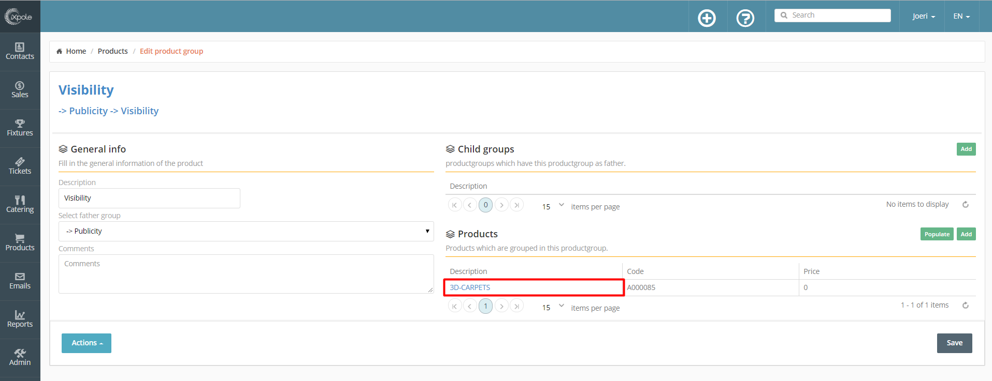
Task: Open the Joeri user menu
Action: click(x=924, y=16)
